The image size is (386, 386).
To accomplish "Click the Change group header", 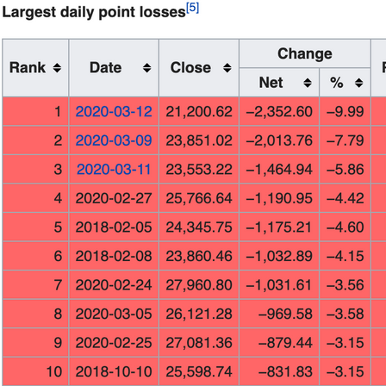I will (x=305, y=53).
